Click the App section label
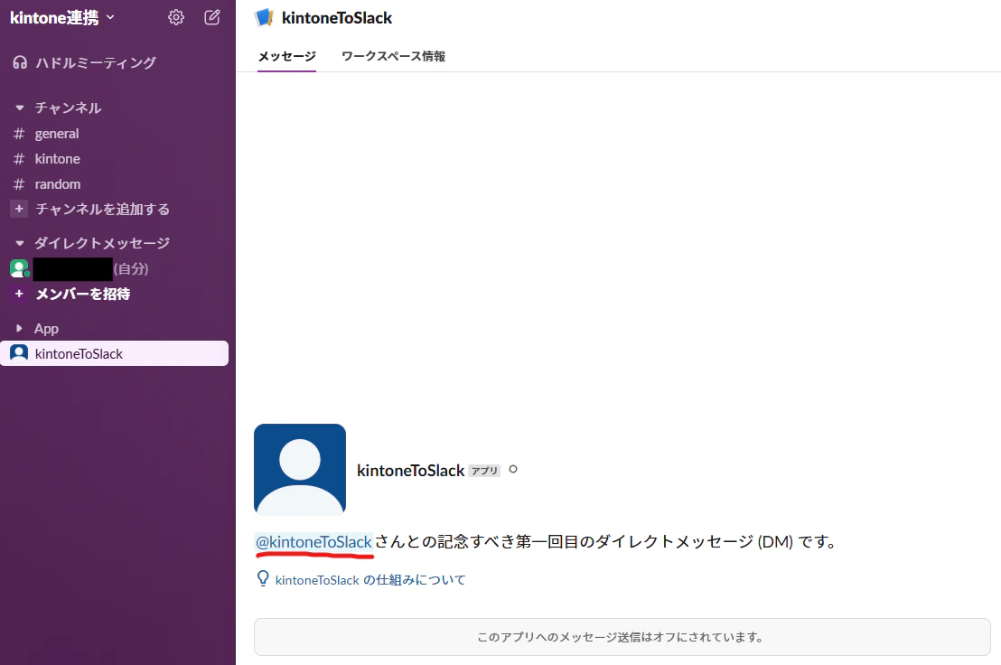 [46, 329]
